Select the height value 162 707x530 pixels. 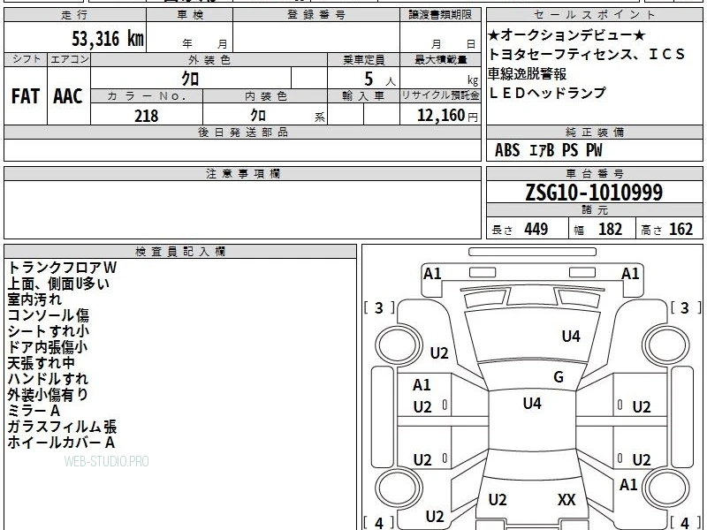click(x=680, y=229)
